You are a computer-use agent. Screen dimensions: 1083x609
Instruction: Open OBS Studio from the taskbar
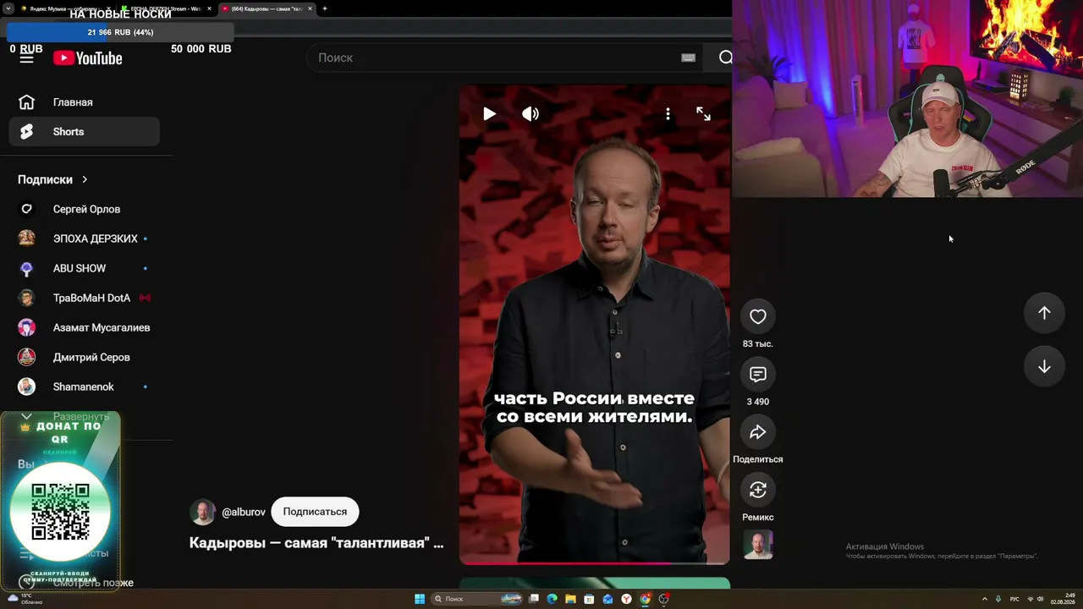pyautogui.click(x=664, y=599)
